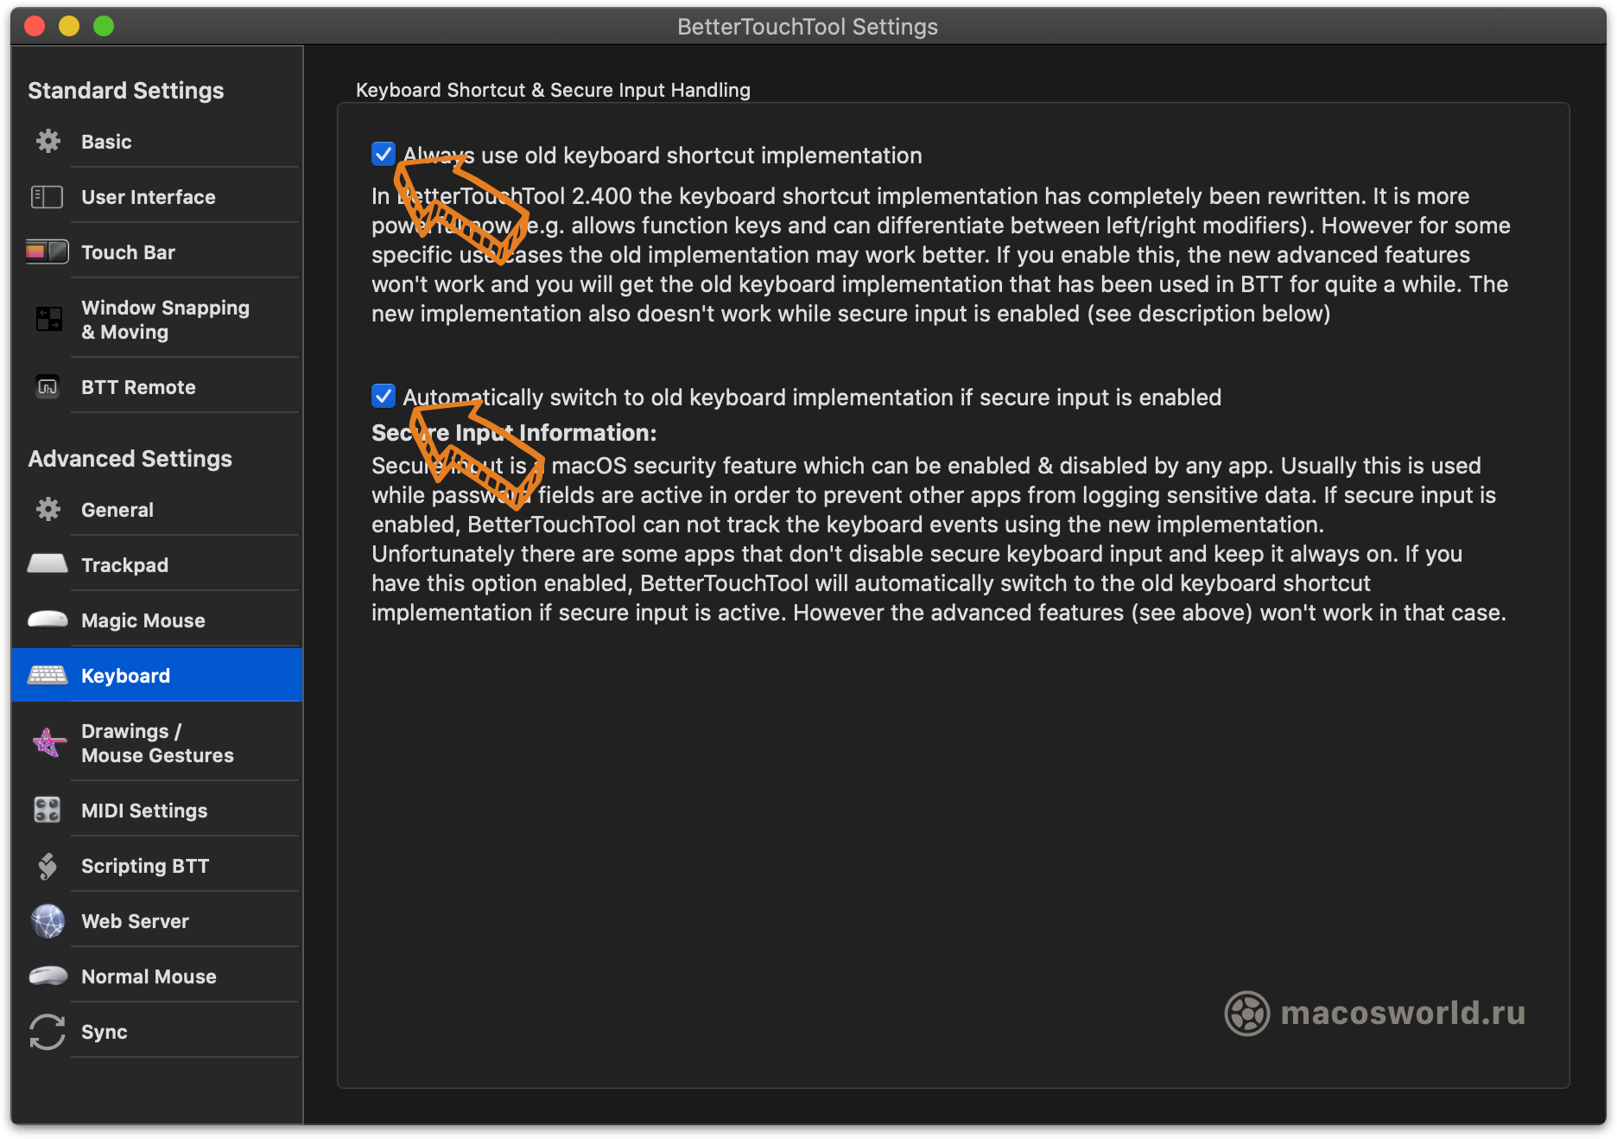Click the Sync arrows icon
The height and width of the screenshot is (1139, 1617).
click(x=48, y=1031)
